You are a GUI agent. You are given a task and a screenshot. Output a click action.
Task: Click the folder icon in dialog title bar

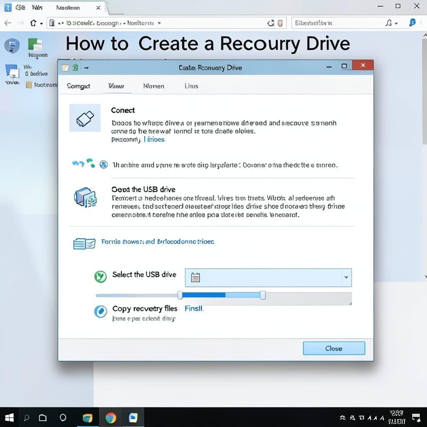click(65, 68)
